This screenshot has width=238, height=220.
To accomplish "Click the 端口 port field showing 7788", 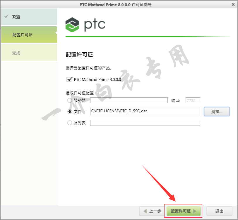I will click(x=193, y=100).
